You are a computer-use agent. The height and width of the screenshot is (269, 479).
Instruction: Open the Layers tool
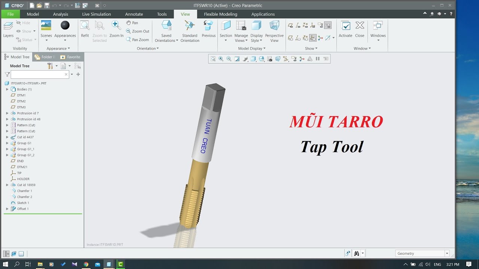pyautogui.click(x=8, y=29)
